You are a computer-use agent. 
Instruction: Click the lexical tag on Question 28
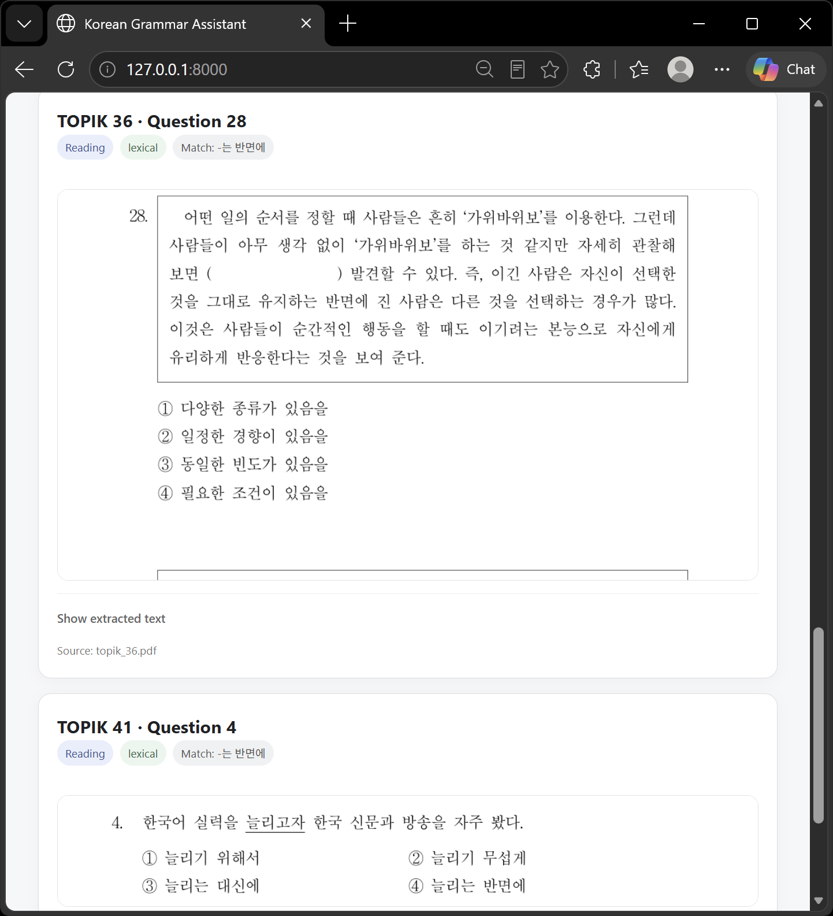[143, 147]
